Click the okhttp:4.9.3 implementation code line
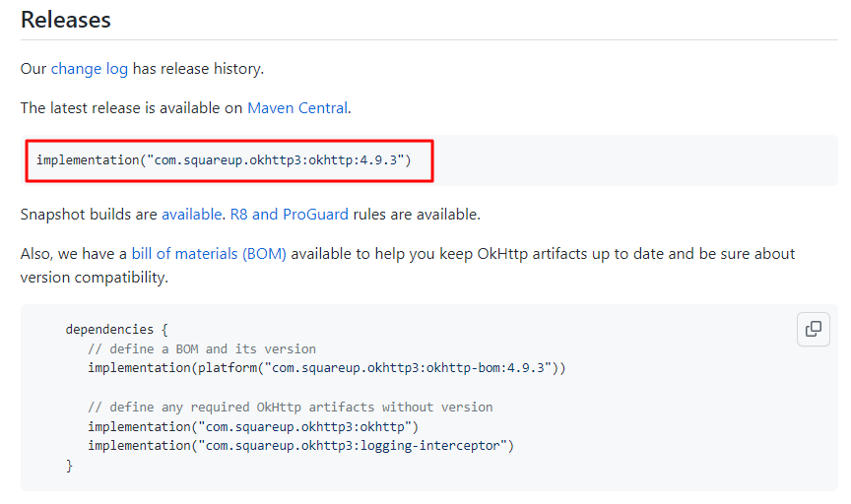This screenshot has width=851, height=504. (224, 160)
